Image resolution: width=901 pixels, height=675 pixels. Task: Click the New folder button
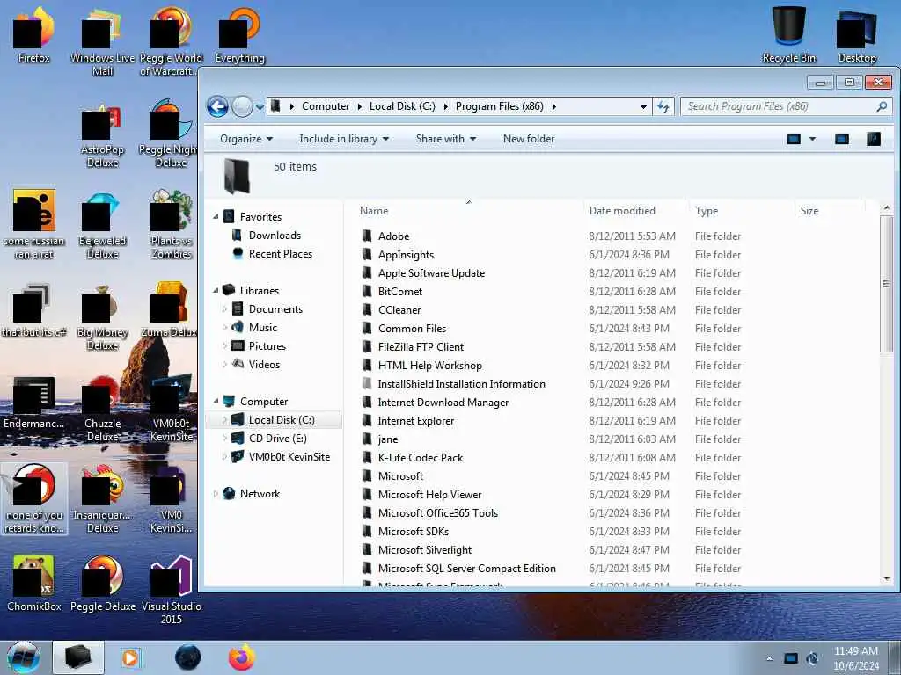click(x=529, y=139)
